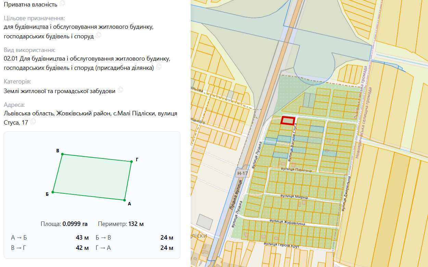Click the green parcel shape in diagram
Screen dimensions: 428x267
coord(92,177)
